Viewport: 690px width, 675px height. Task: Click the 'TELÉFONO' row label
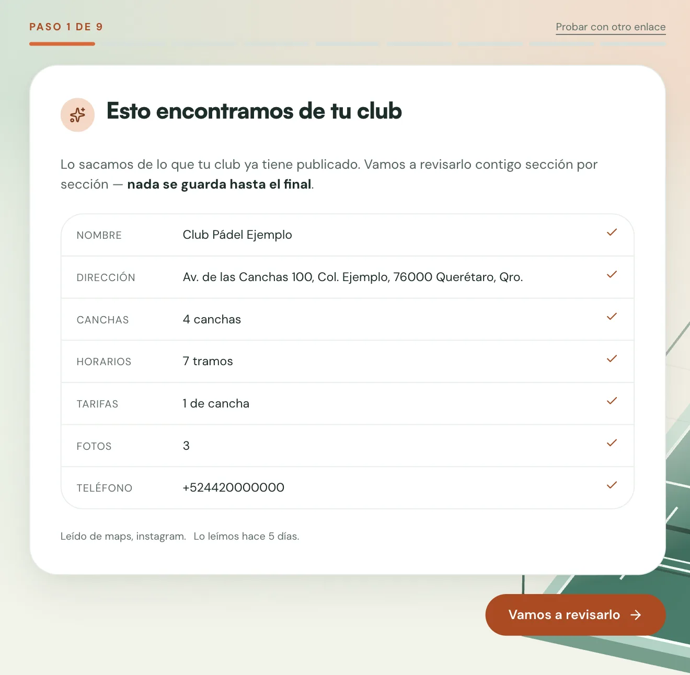105,488
